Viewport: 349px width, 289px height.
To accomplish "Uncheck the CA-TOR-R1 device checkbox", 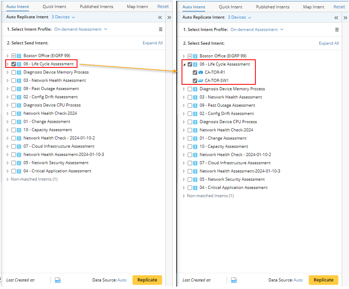I will [195, 73].
